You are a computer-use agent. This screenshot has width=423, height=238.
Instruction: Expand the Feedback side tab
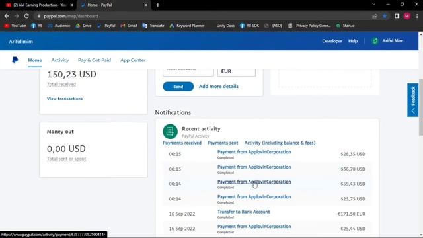point(412,100)
